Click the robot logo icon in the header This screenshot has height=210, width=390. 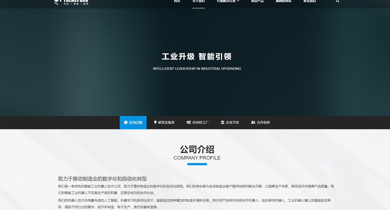57,2
